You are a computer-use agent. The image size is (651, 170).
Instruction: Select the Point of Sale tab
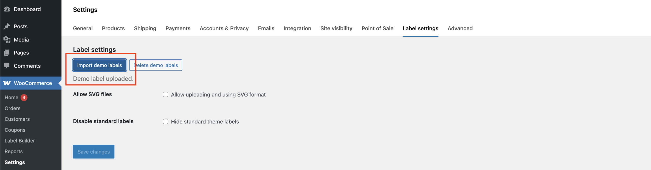click(x=377, y=28)
